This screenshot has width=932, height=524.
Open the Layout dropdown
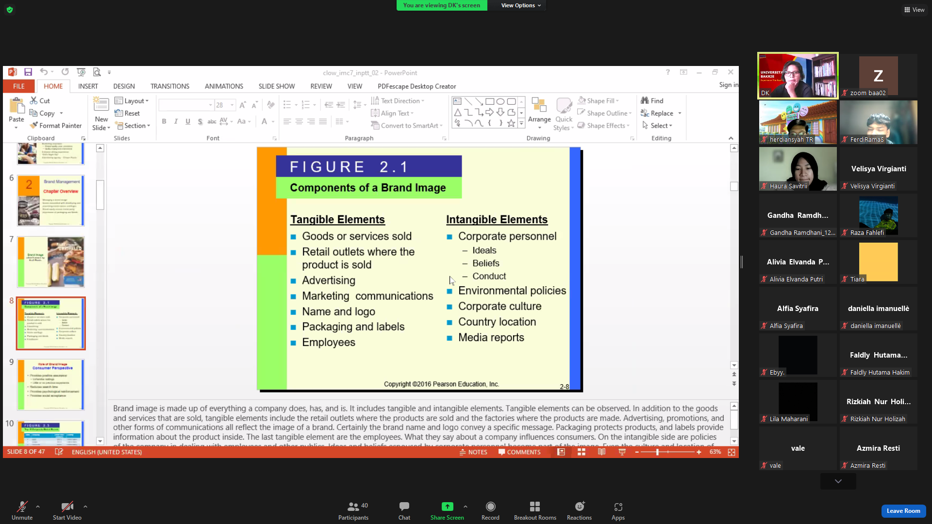point(132,100)
